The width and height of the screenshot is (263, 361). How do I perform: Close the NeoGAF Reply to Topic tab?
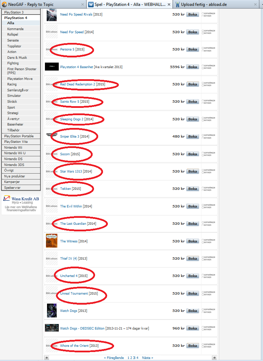[x=82, y=4]
